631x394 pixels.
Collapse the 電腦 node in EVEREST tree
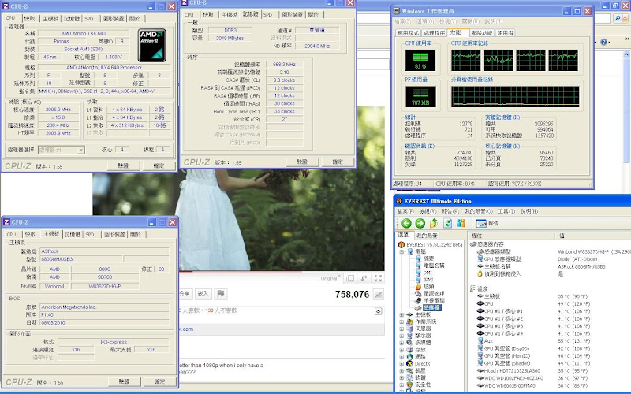click(x=401, y=251)
